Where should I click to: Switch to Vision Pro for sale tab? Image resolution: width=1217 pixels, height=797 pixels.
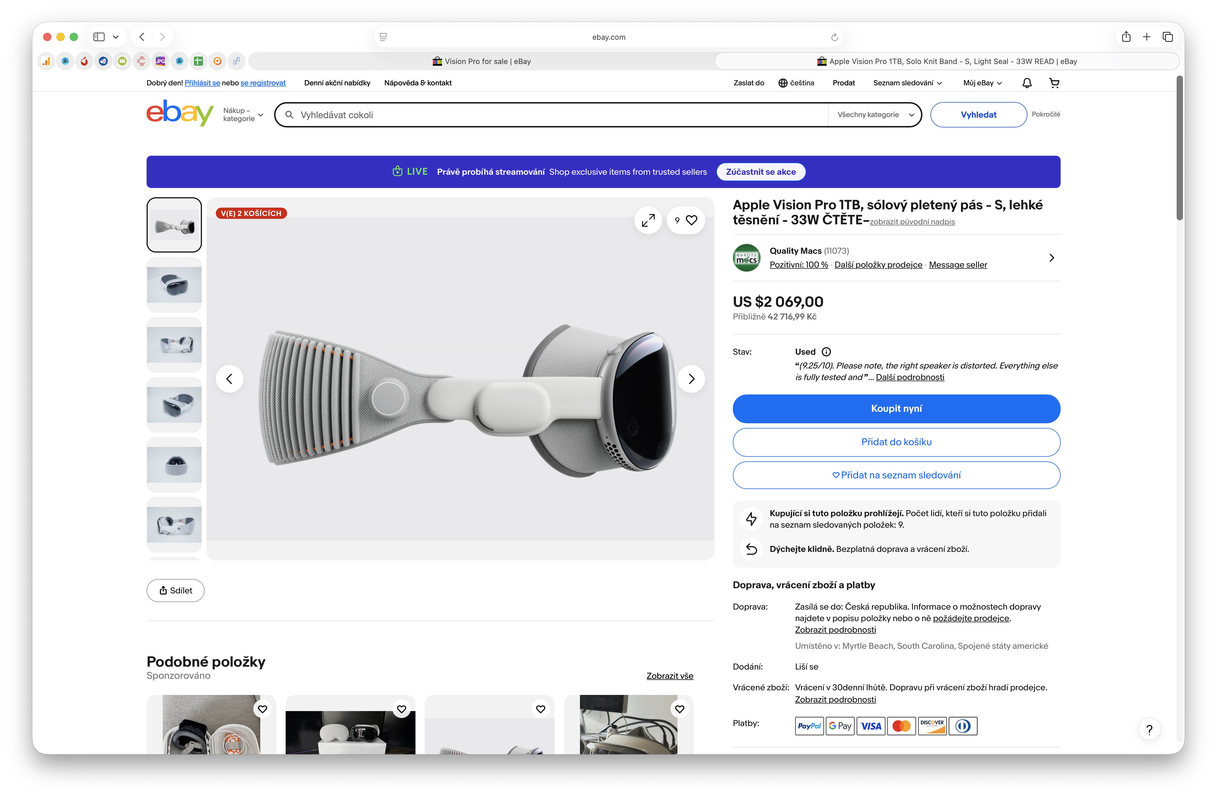coord(481,61)
